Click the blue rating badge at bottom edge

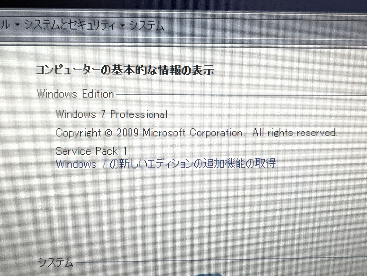click(208, 275)
